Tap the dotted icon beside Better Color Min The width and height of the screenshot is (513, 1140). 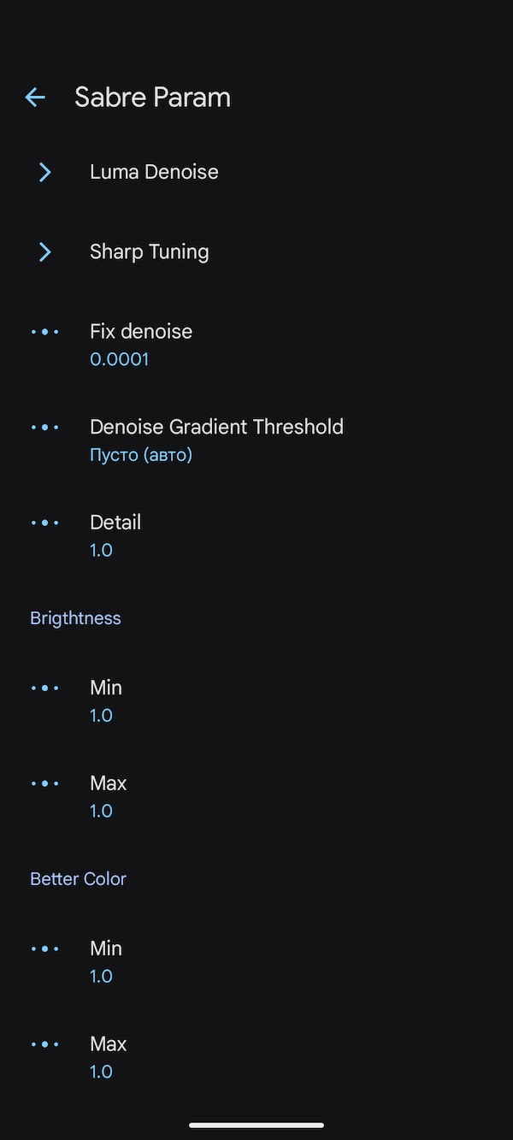click(x=44, y=948)
